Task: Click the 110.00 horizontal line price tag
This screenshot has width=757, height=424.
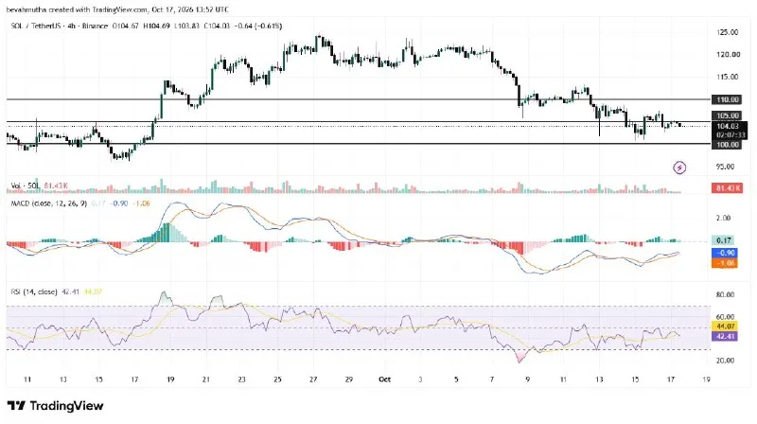Action: (x=727, y=99)
